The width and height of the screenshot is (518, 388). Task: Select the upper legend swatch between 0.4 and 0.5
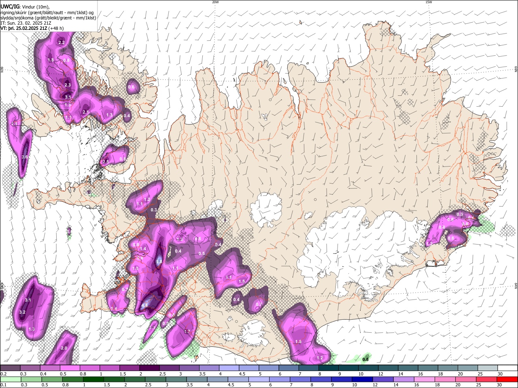pyautogui.click(x=50, y=368)
